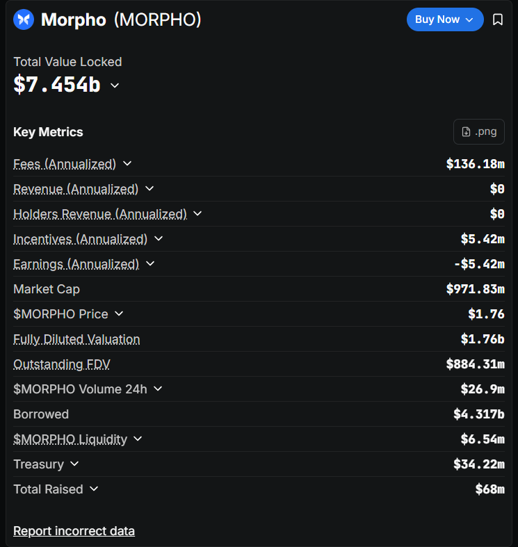Image resolution: width=518 pixels, height=547 pixels.
Task: Expand Fees (Annualized) details
Action: click(x=127, y=164)
